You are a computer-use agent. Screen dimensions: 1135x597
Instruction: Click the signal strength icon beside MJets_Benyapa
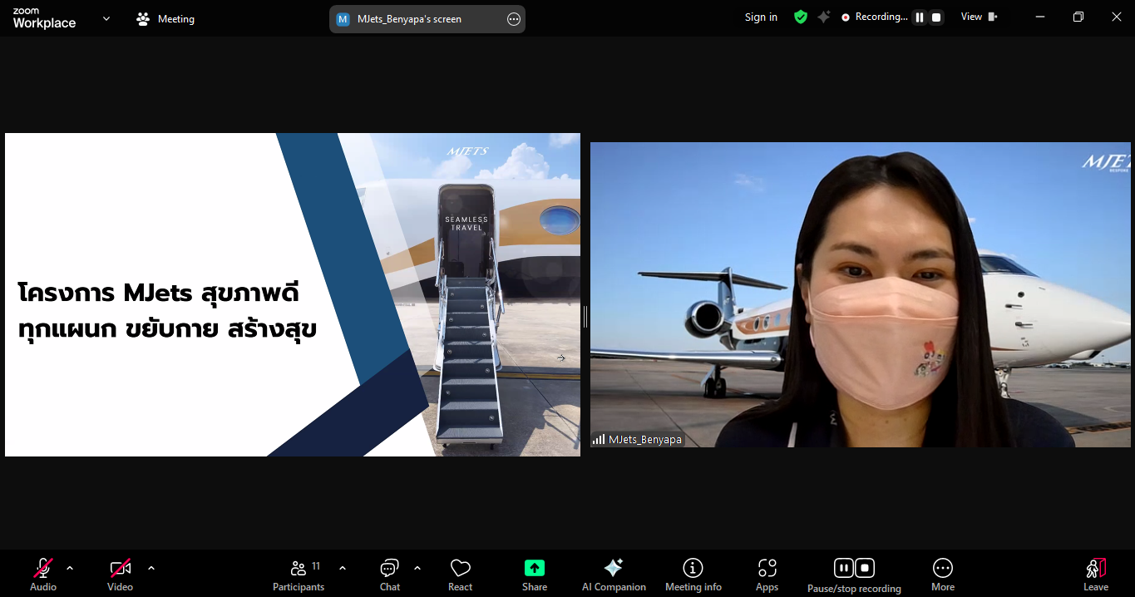click(599, 440)
